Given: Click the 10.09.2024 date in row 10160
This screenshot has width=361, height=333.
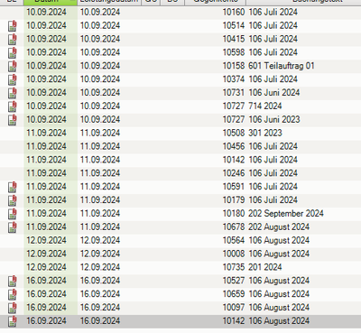Looking at the screenshot, I should (x=46, y=12).
